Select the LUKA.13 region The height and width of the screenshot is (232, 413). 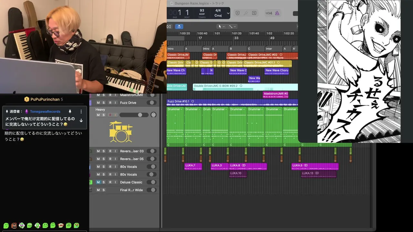click(319, 174)
